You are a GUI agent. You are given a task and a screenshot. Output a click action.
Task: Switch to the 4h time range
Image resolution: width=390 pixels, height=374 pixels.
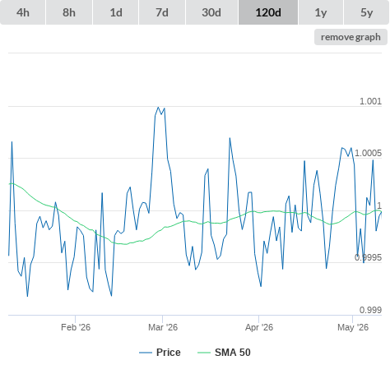23,12
